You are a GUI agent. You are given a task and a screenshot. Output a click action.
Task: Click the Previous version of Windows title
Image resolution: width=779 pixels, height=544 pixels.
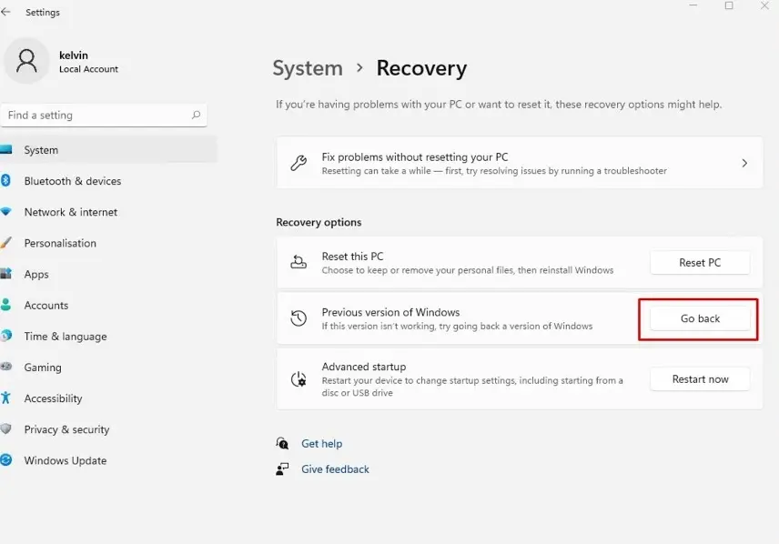[390, 312]
